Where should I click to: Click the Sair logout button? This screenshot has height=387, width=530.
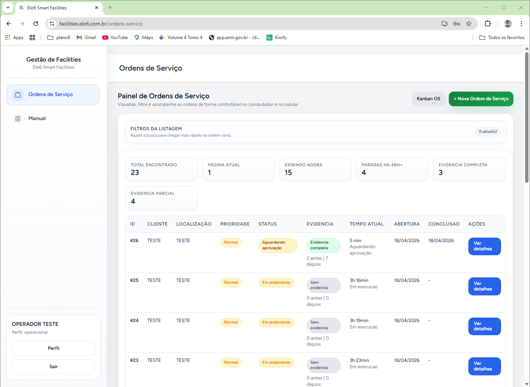(53, 367)
